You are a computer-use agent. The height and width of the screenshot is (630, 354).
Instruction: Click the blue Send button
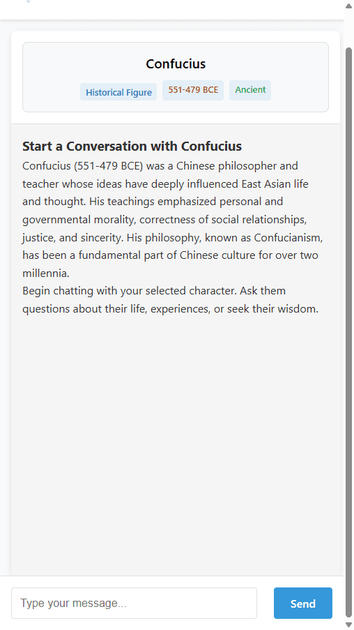click(x=302, y=603)
